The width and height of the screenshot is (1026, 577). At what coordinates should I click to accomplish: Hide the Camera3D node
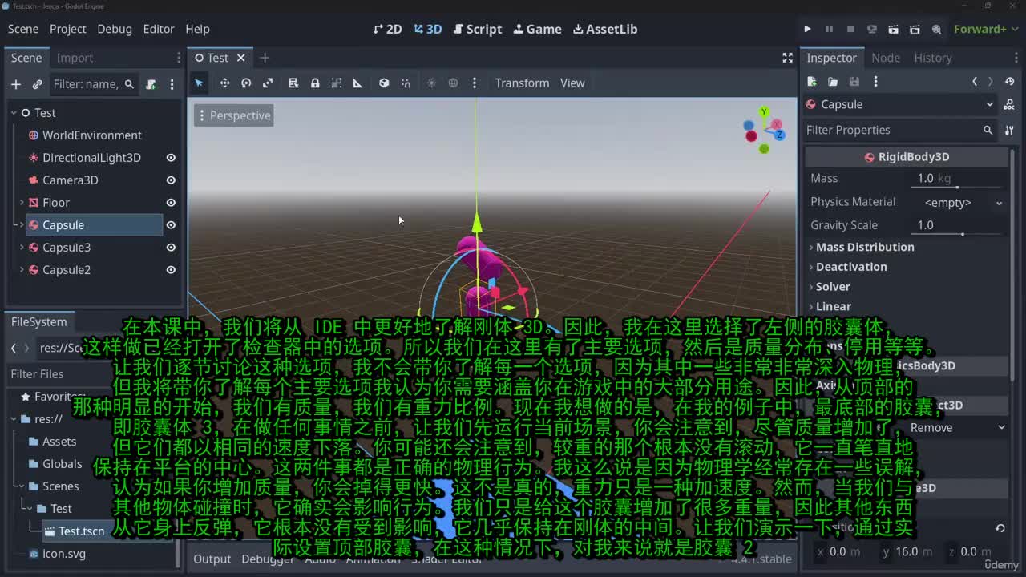point(171,180)
